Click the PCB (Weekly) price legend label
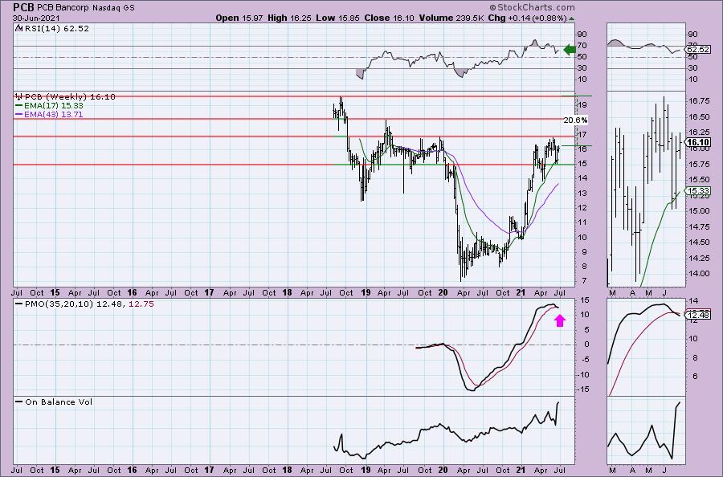This screenshot has width=723, height=477. coord(70,97)
